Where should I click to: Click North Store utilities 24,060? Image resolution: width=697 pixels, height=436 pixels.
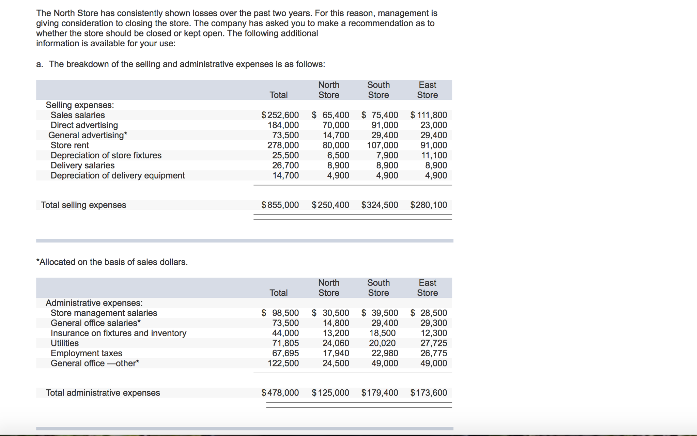click(x=336, y=343)
